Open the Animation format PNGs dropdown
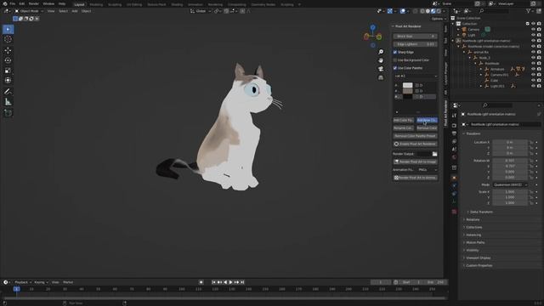The width and height of the screenshot is (544, 306). [x=428, y=170]
